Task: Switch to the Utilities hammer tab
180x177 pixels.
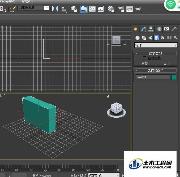Action: [x=174, y=29]
